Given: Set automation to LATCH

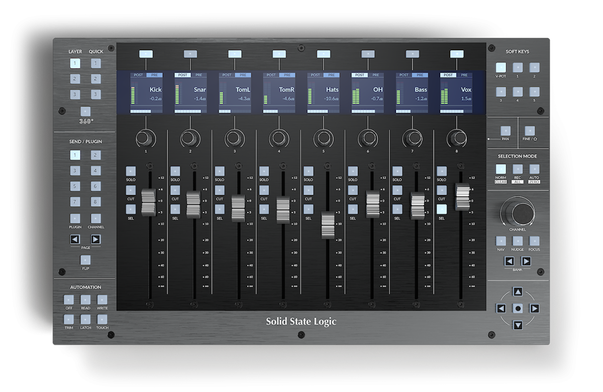Looking at the screenshot, I should pos(85,319).
